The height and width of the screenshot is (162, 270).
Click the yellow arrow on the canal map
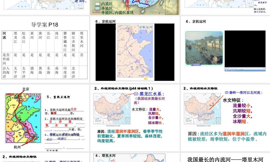click(x=146, y=79)
